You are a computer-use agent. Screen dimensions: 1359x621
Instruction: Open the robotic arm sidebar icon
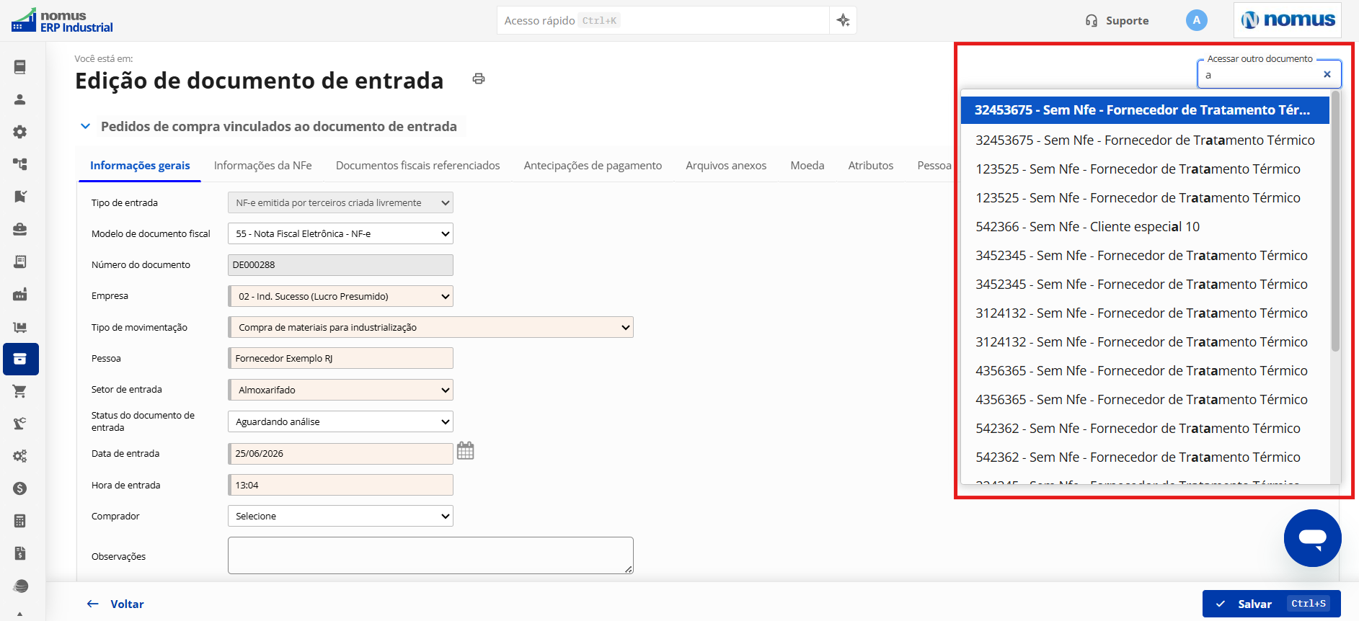(20, 424)
